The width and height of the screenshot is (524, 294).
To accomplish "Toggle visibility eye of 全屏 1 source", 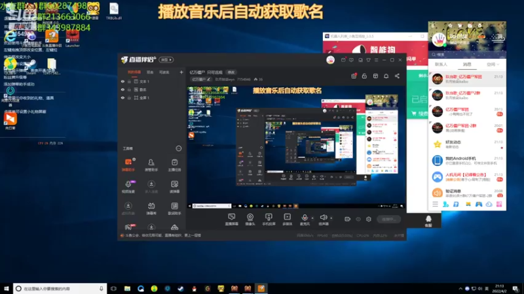I will click(x=122, y=98).
